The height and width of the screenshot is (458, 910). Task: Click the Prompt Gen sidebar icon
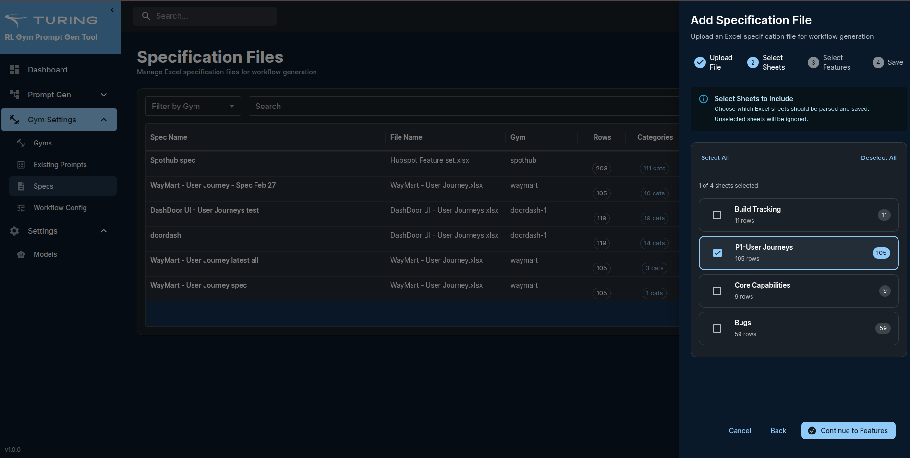pyautogui.click(x=14, y=95)
